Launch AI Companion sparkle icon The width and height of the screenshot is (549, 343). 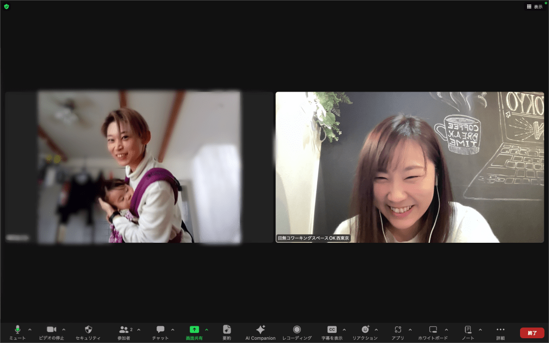tap(261, 330)
